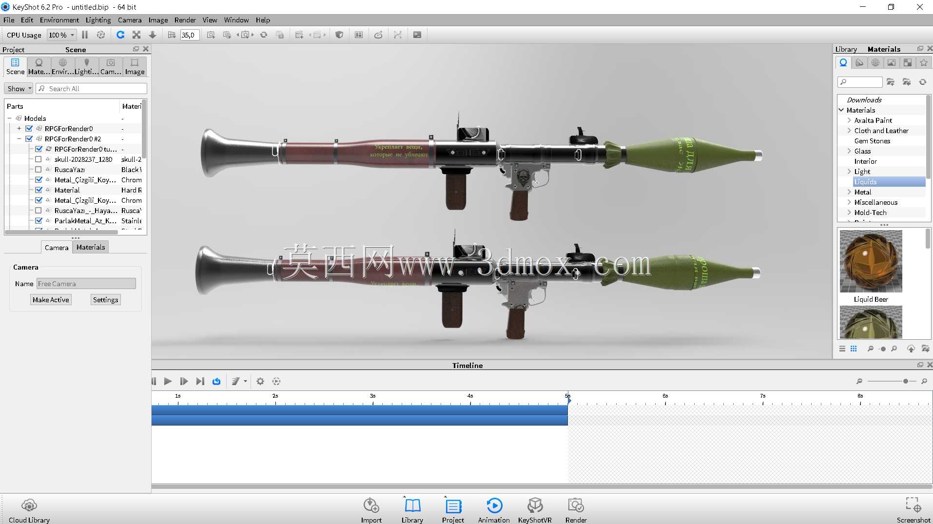Expand the Axalta Paint folder
This screenshot has width=933, height=524.
coord(849,120)
